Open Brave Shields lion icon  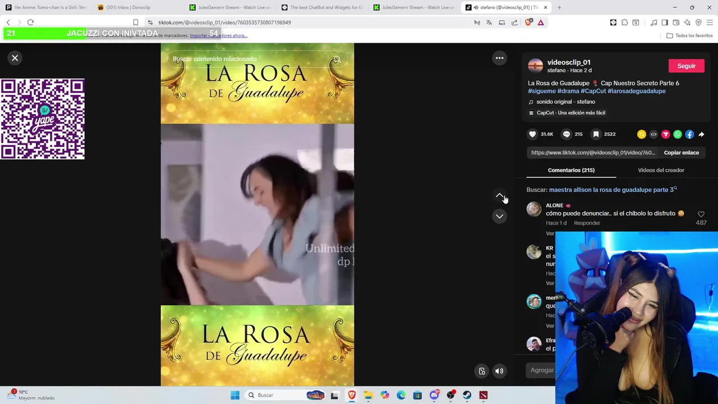(x=528, y=22)
